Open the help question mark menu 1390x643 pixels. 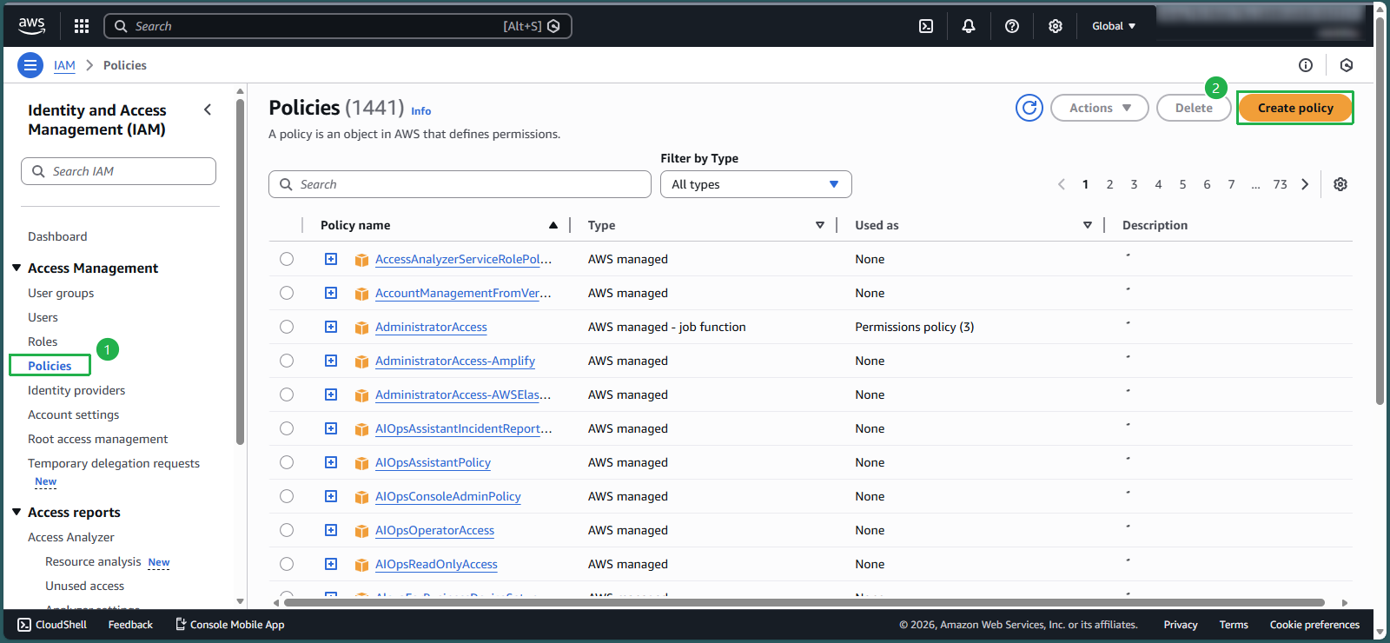click(x=1012, y=26)
